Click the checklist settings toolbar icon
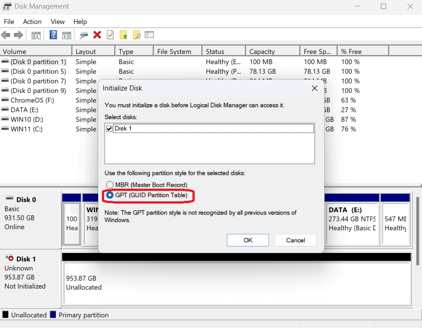422x328 pixels. 149,35
